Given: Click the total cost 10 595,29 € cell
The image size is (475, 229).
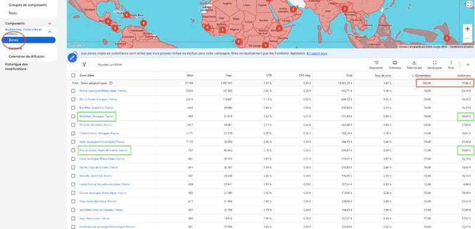Looking at the screenshot, I should (346, 83).
